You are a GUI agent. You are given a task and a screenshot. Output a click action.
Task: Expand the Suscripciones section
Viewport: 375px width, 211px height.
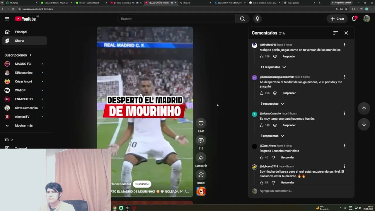18,55
